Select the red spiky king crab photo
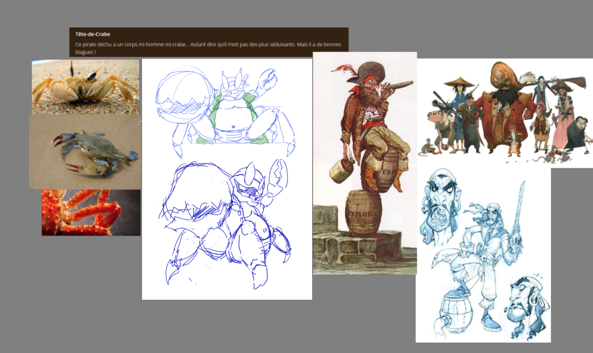This screenshot has height=353, width=593. [x=91, y=212]
